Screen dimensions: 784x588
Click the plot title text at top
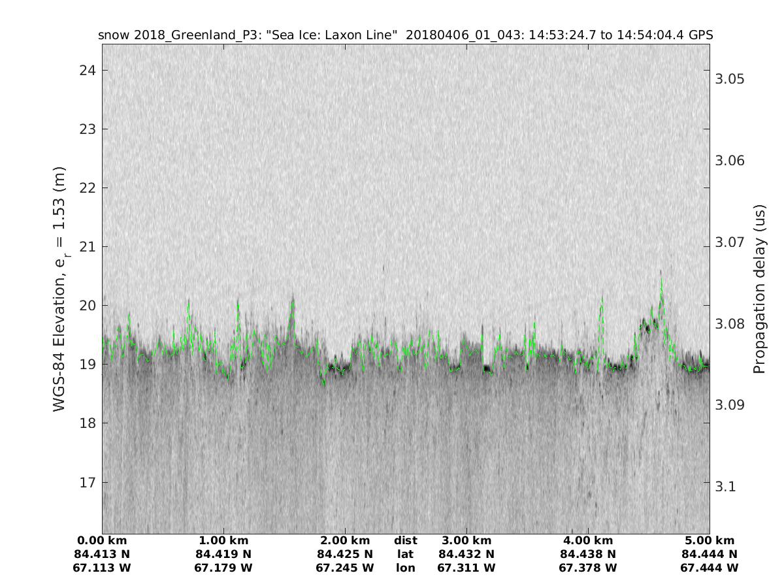pyautogui.click(x=405, y=35)
